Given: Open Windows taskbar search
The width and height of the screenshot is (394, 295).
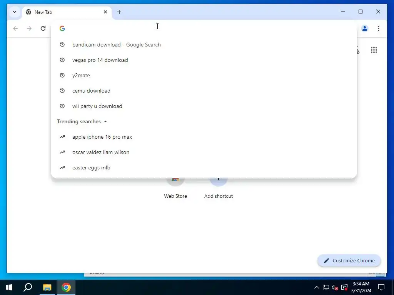Looking at the screenshot, I should pyautogui.click(x=28, y=287).
